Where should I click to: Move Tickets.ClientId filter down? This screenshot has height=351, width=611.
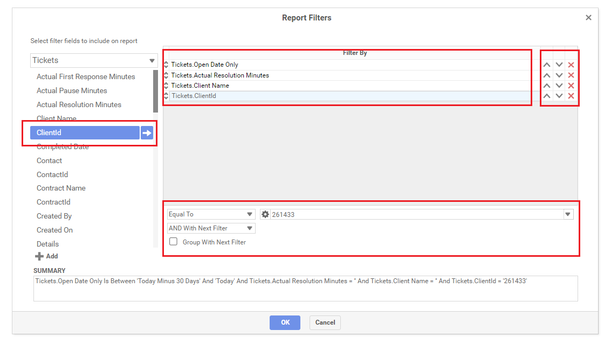tap(559, 96)
